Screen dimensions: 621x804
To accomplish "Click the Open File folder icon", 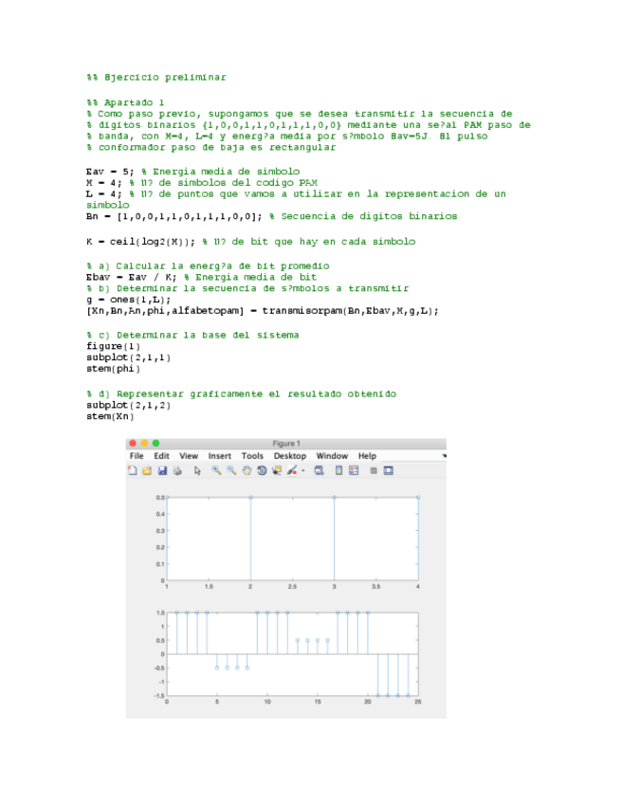I will [148, 469].
